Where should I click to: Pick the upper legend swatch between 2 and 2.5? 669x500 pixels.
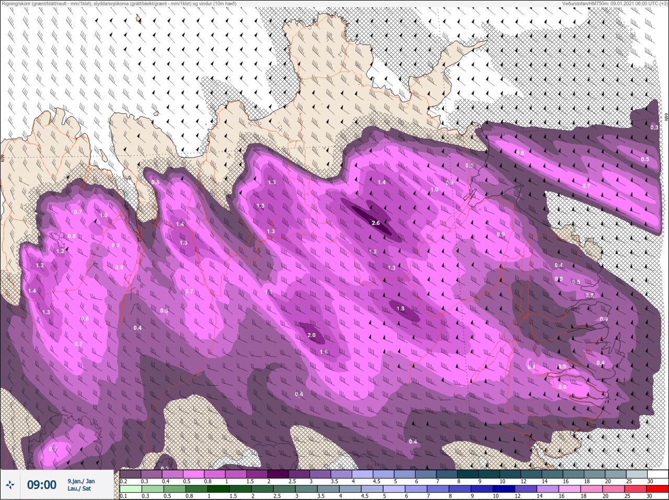click(278, 474)
